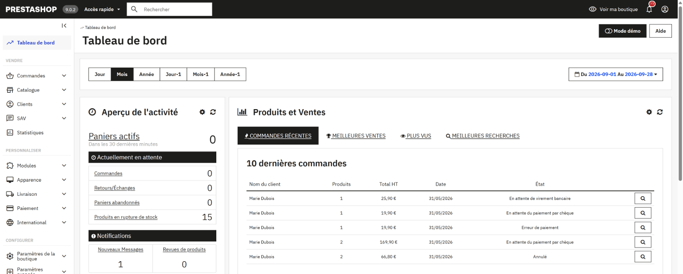Screen dimensions: 683x274
Task: Open the date range picker dropdown
Action: click(x=616, y=74)
